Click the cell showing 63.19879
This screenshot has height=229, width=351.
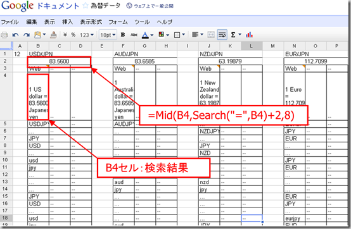(231, 61)
